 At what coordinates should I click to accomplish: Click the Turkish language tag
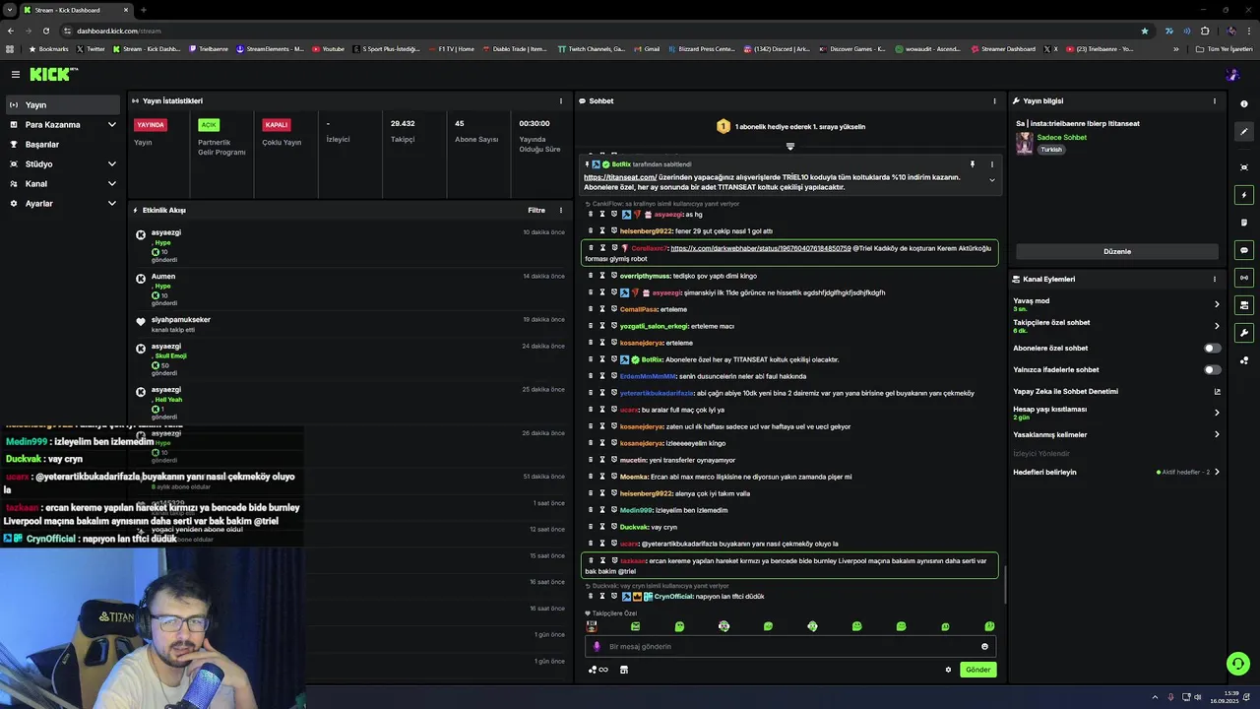[x=1051, y=150]
